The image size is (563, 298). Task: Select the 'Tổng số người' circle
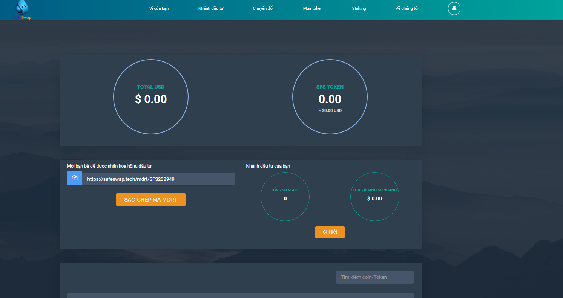tap(285, 196)
